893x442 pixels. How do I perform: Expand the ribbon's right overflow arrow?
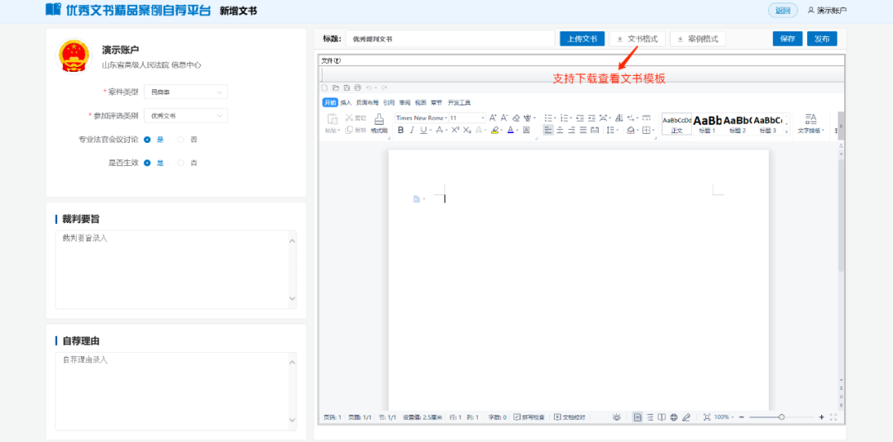coord(841,126)
